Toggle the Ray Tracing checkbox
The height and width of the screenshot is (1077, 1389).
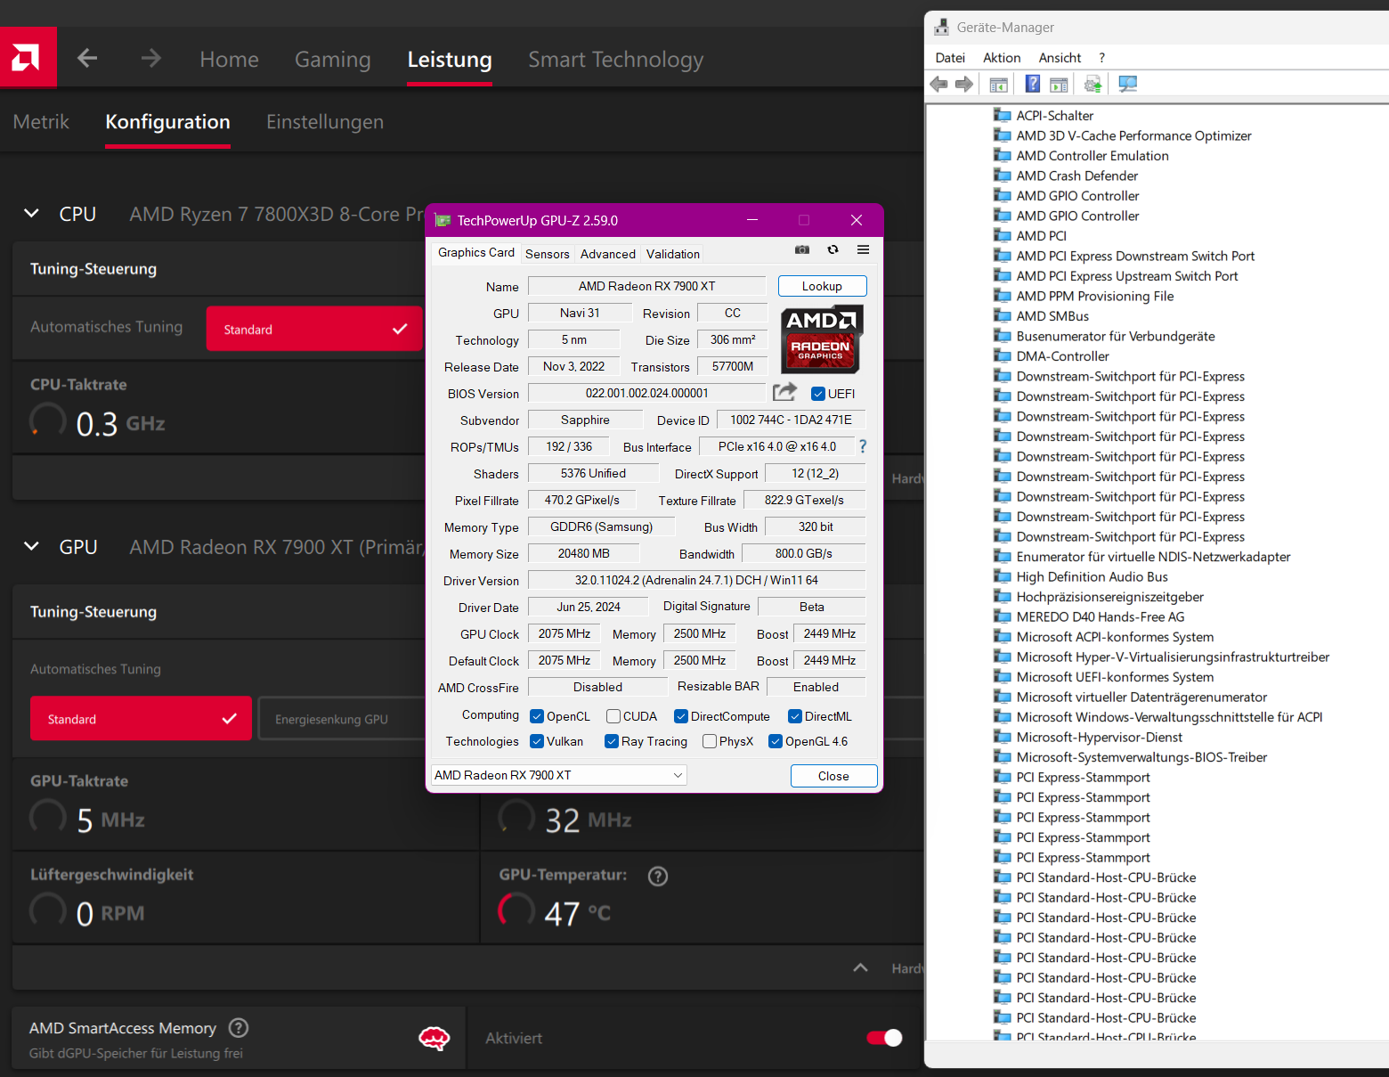[611, 740]
